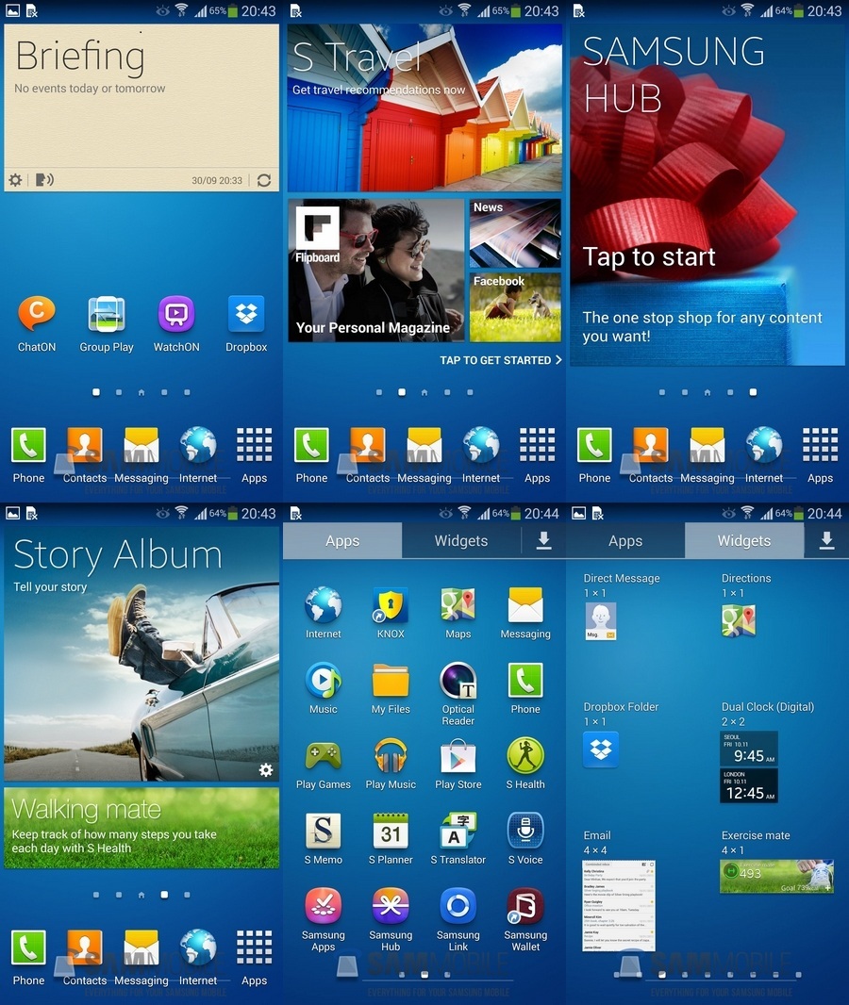Open Samsung Apps store

tap(324, 906)
